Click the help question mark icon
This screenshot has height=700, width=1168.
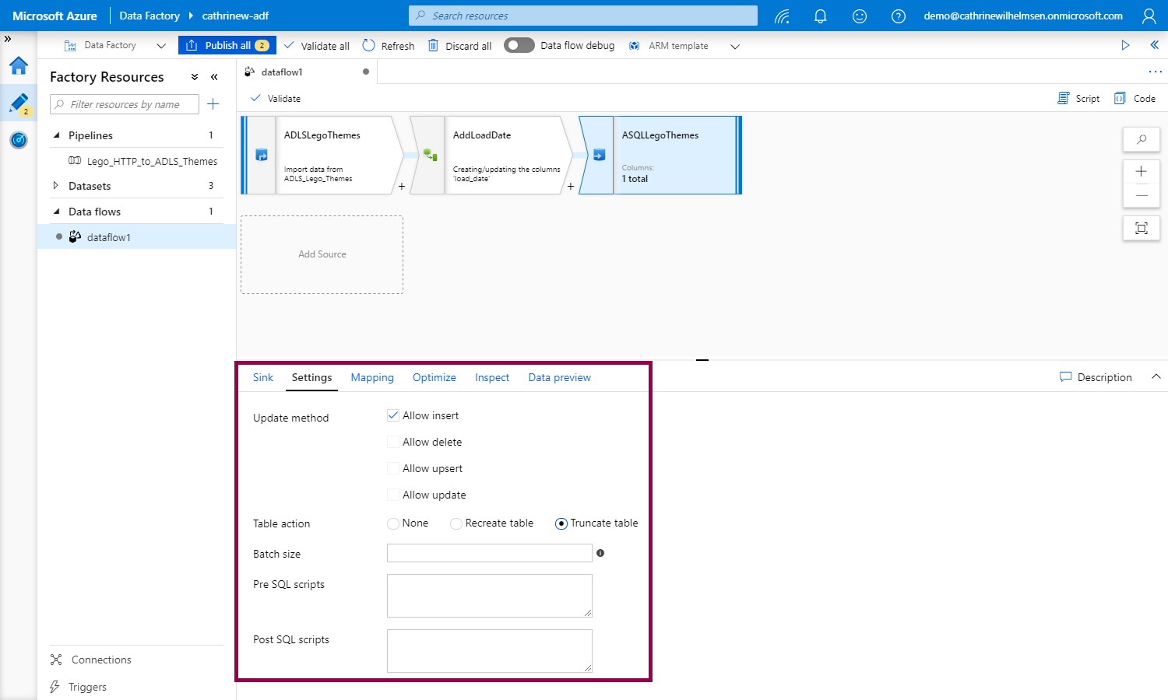[x=898, y=16]
